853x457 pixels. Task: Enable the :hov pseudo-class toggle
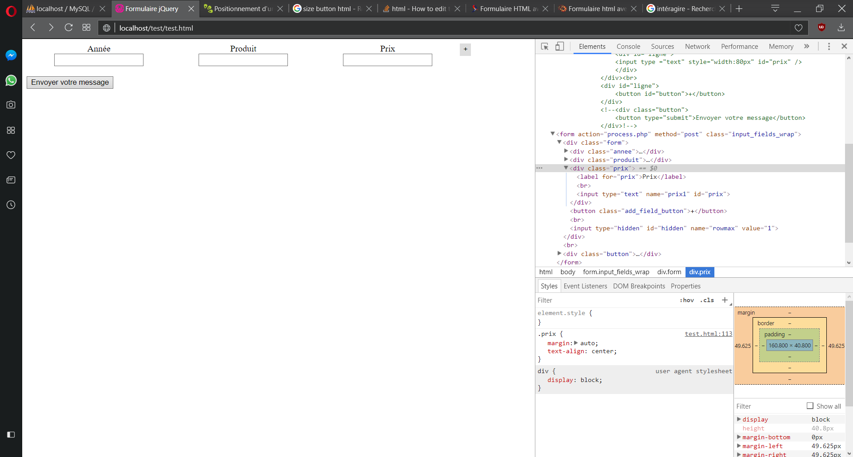pyautogui.click(x=687, y=300)
